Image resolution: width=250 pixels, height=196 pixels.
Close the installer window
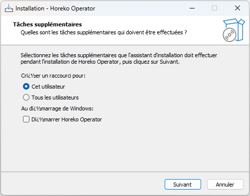click(x=238, y=8)
